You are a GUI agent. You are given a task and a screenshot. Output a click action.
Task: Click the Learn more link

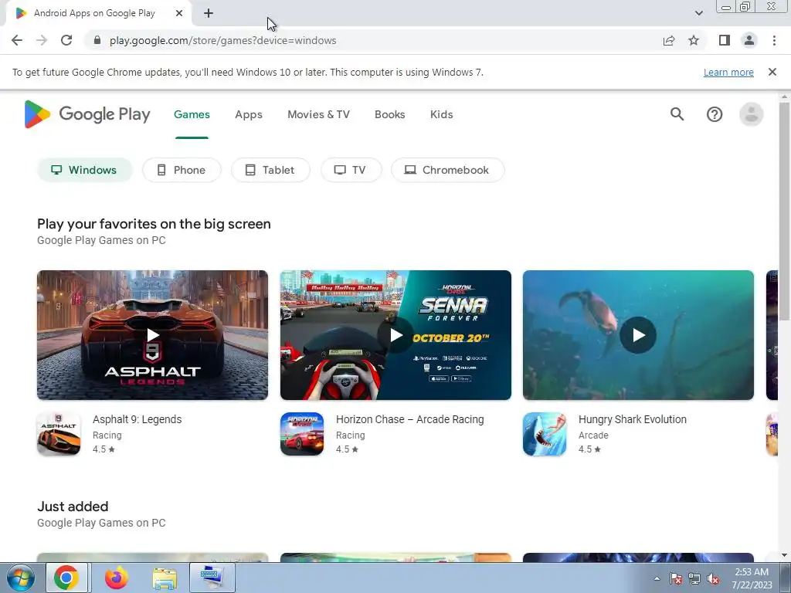coord(728,72)
